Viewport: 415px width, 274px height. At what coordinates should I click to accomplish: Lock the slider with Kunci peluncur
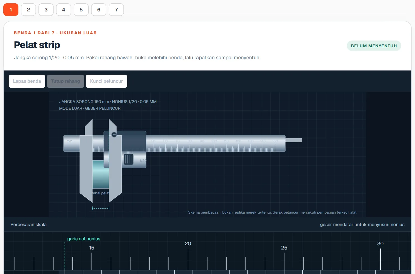coord(107,81)
